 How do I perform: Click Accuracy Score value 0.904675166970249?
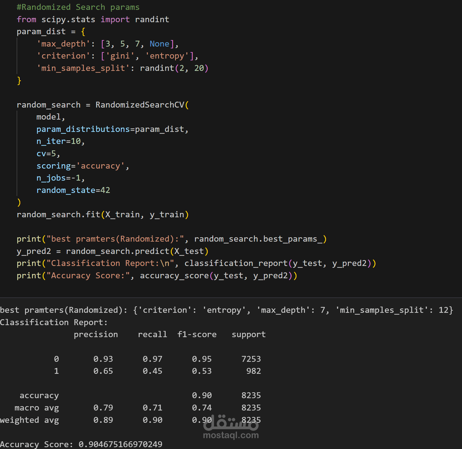click(120, 444)
